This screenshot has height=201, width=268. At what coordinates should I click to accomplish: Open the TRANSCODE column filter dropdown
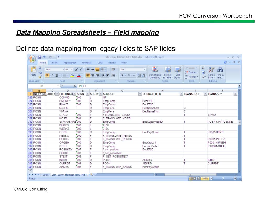(205, 94)
